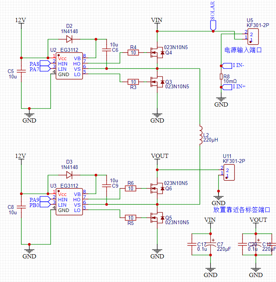Click the PB0 net port flag
Screen dimensions: 276x282
(45, 205)
